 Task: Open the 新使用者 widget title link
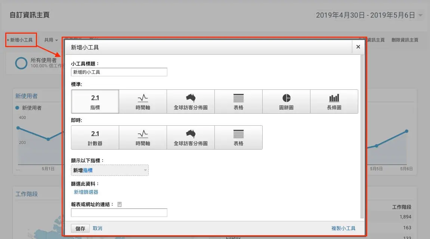point(26,96)
